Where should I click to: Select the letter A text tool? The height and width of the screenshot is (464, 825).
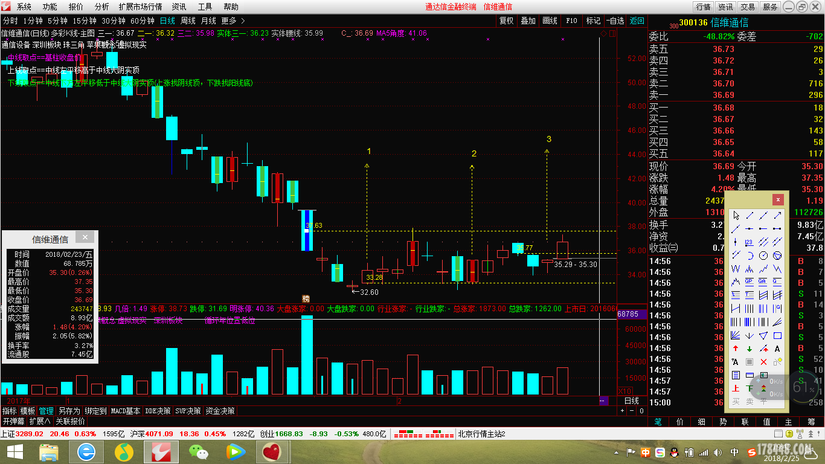pos(777,349)
